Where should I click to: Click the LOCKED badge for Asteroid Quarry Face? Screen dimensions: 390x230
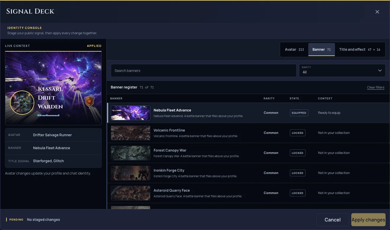pyautogui.click(x=298, y=193)
